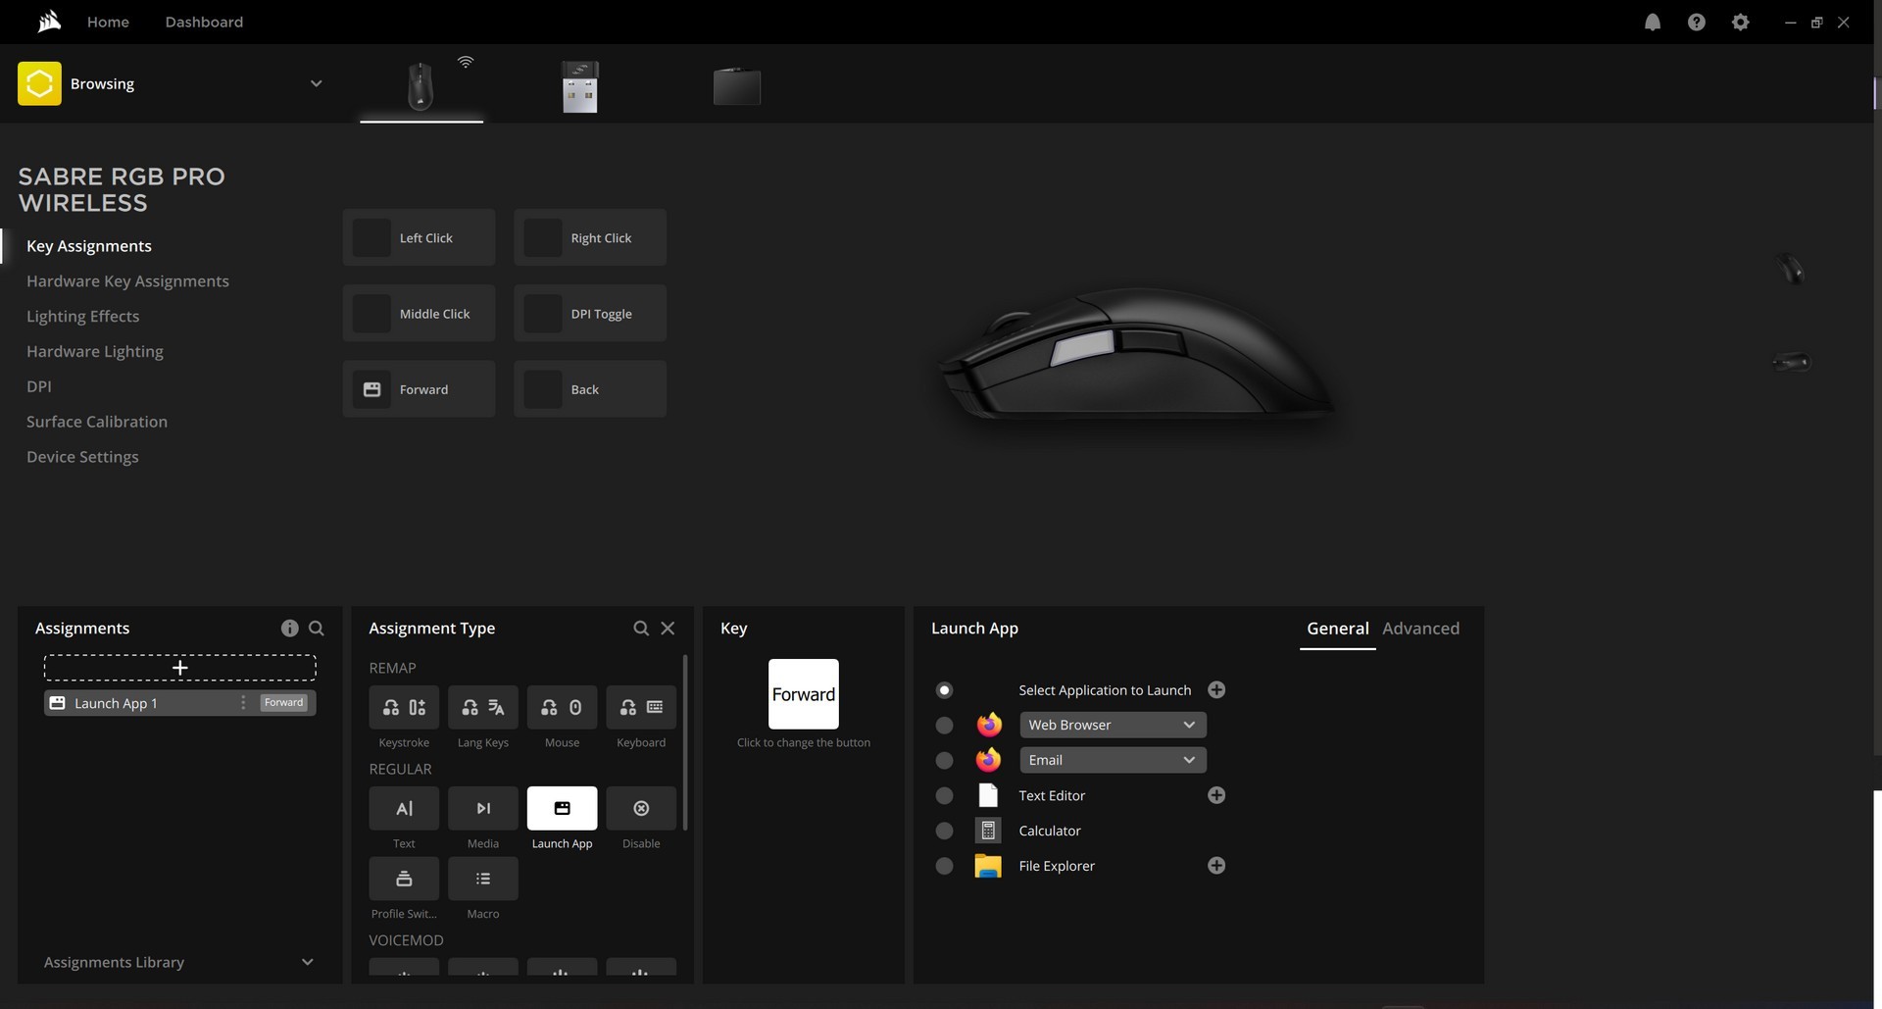Viewport: 1882px width, 1009px height.
Task: Open Hardware Lighting section
Action: click(95, 352)
